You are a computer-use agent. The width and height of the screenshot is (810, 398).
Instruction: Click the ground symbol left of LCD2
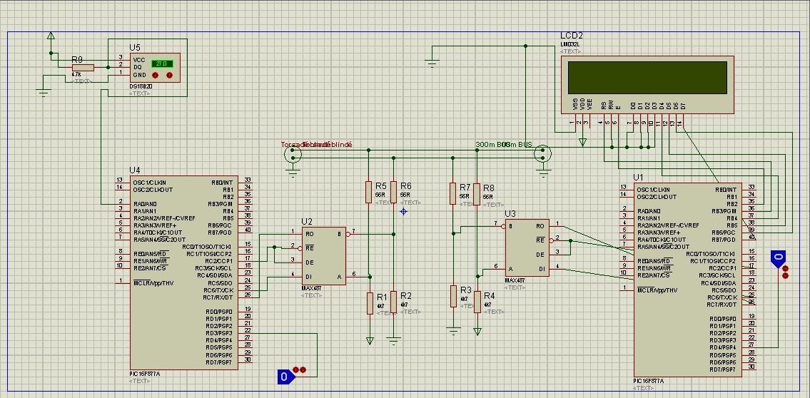432,64
